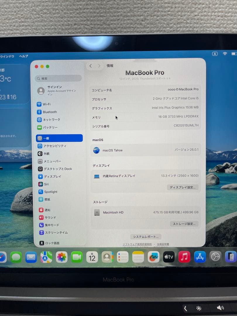This screenshot has height=316, width=237.
Task: Open Maps from the Dock
Action: coord(46,257)
